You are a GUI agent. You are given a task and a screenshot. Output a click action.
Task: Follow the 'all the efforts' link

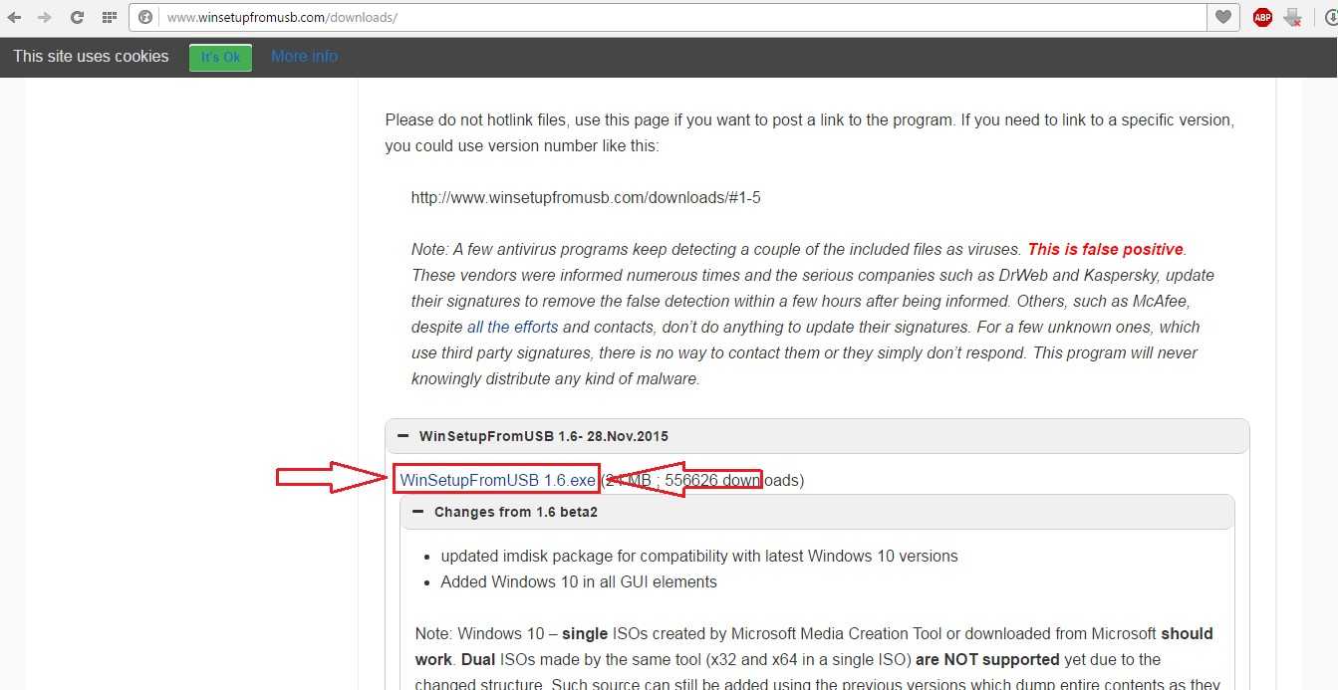tap(512, 327)
